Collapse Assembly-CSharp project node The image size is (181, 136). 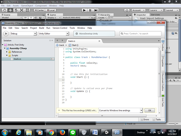[5, 48]
